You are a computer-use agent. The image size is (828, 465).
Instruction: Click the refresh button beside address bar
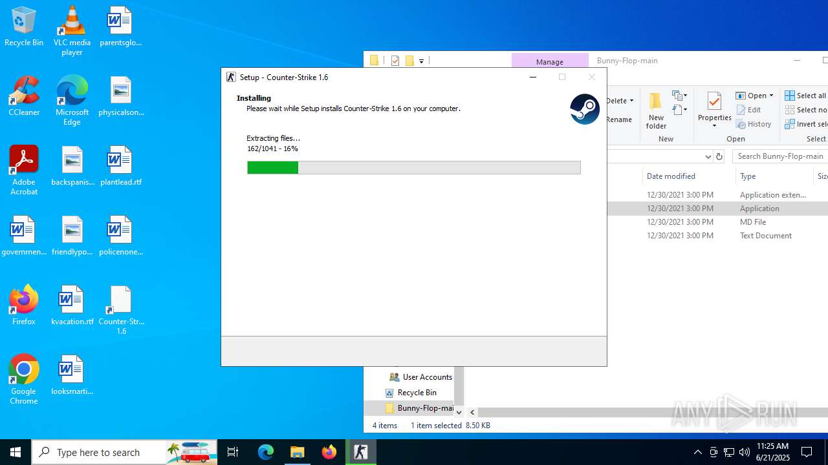click(719, 156)
